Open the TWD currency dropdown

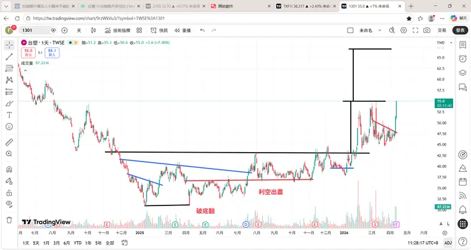click(444, 43)
